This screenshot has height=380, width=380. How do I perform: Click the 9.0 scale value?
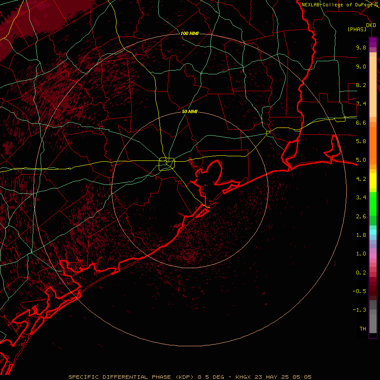(x=361, y=66)
